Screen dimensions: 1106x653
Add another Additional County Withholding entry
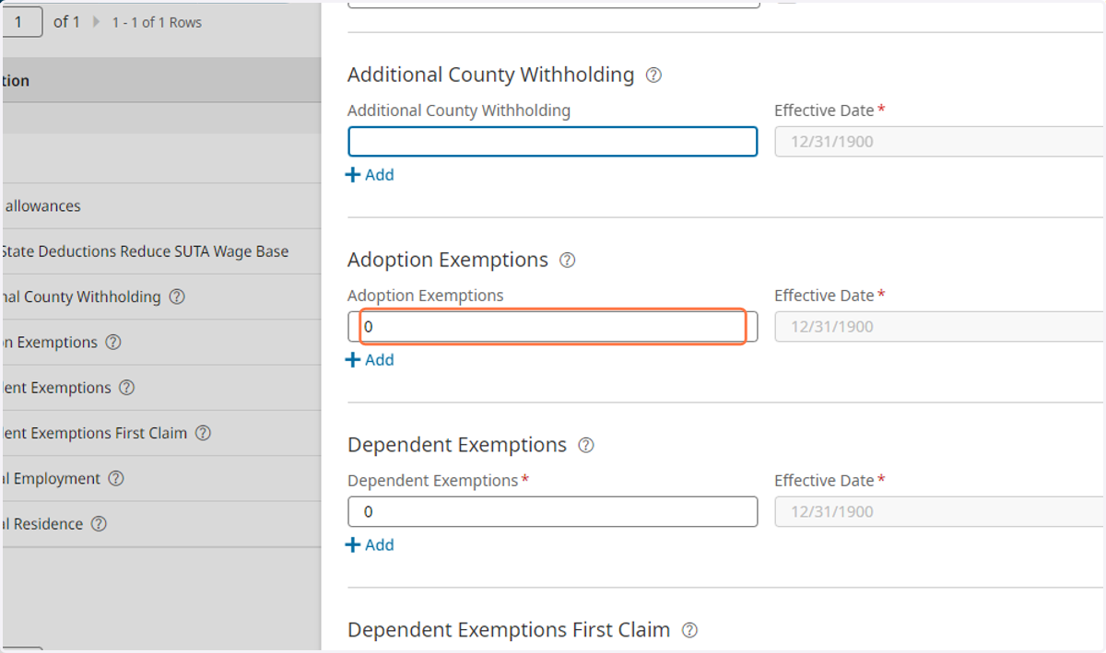coord(370,175)
